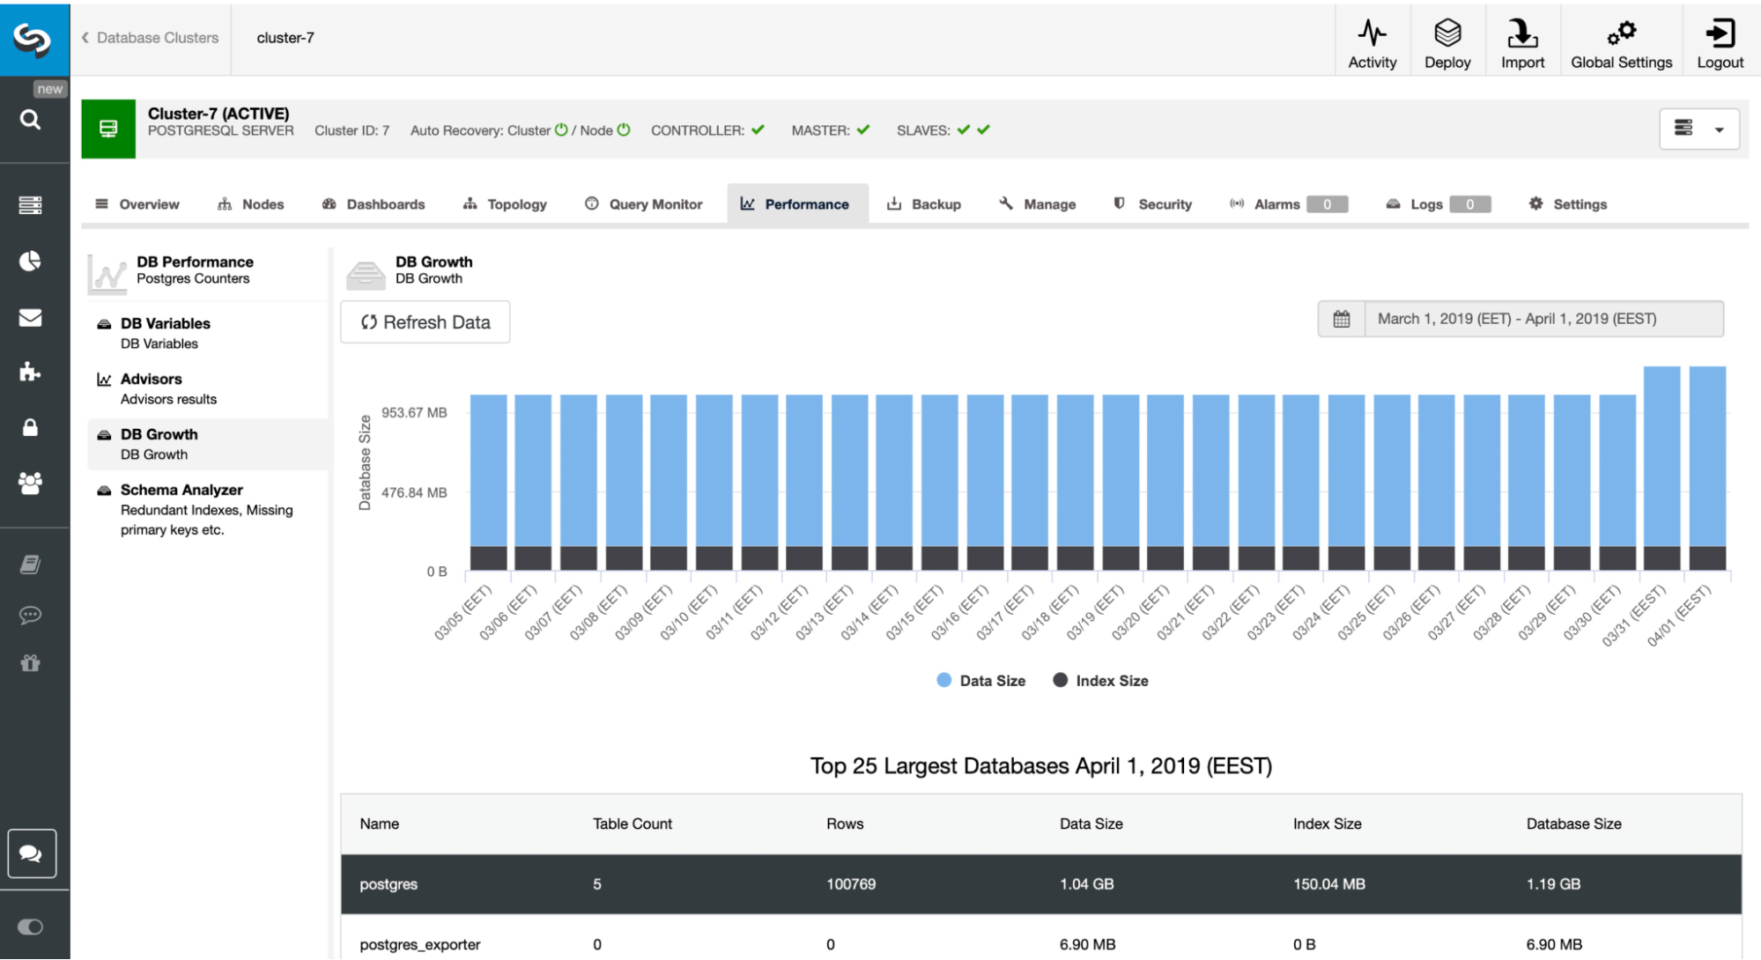Viewport: 1761px width, 960px height.
Task: Click the Schema Analyzer sidebar icon
Action: (x=103, y=491)
